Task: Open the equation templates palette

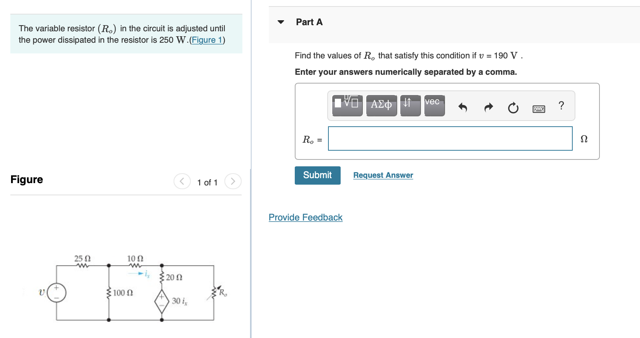Action: click(x=347, y=106)
